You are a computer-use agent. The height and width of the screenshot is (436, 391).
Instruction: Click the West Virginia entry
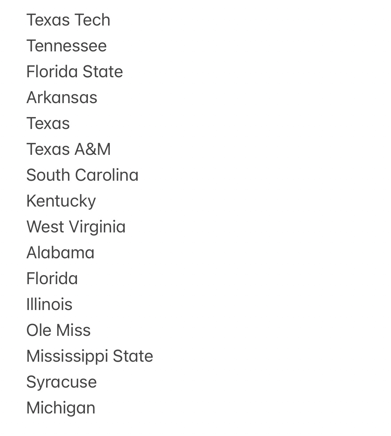point(76,227)
